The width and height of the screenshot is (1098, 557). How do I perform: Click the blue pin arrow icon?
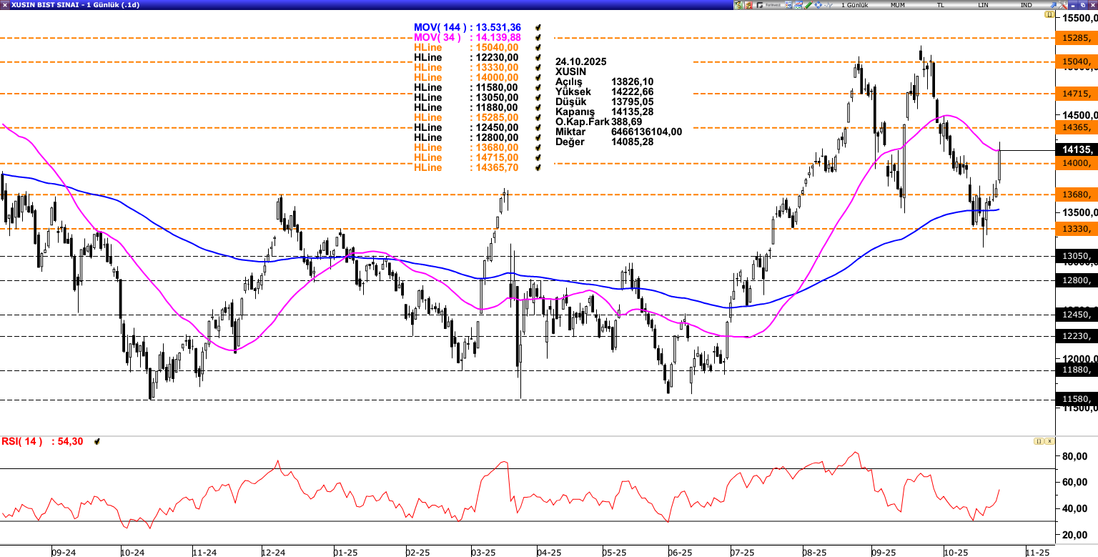pyautogui.click(x=1053, y=5)
